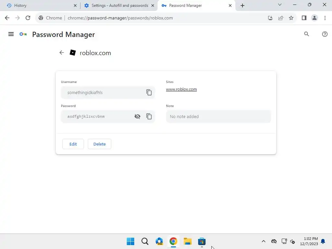332x249 pixels.
Task: Reload the current page
Action: point(28,18)
